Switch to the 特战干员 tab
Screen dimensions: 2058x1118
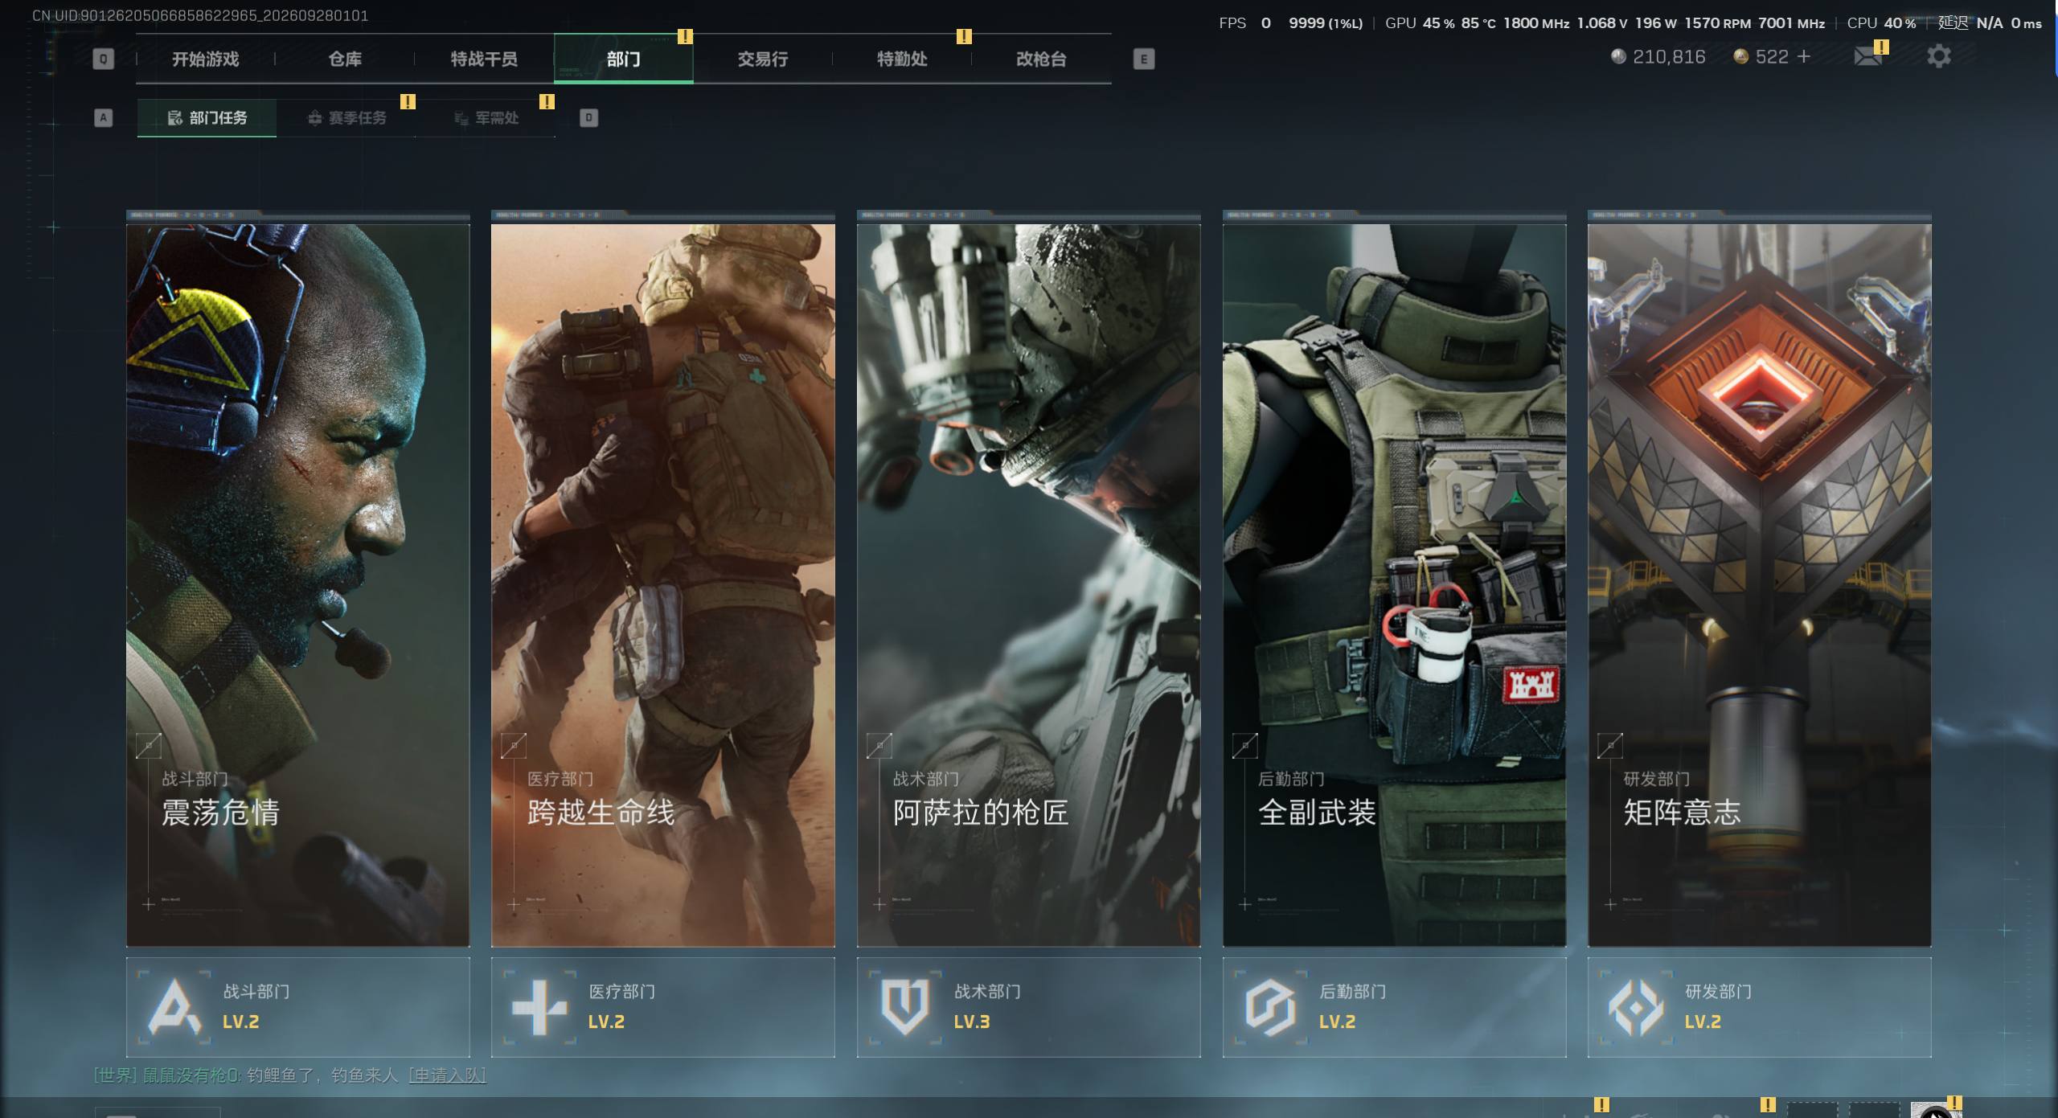(x=484, y=59)
